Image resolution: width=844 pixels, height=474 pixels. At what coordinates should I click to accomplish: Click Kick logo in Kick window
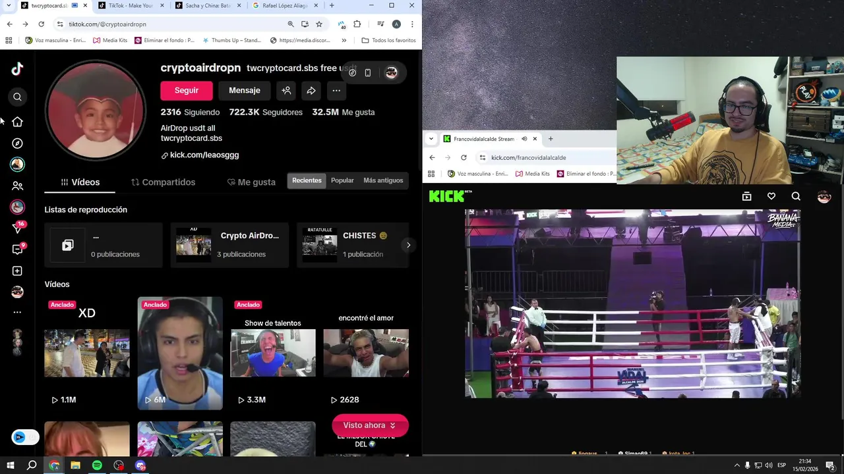click(450, 196)
